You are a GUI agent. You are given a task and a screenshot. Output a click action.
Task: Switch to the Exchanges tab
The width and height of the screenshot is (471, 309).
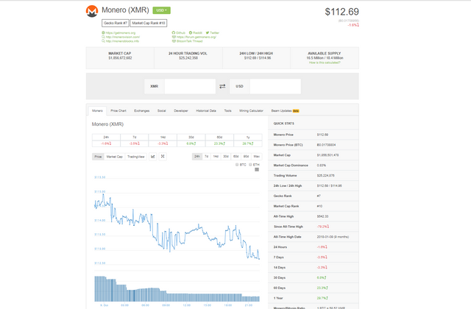(142, 110)
